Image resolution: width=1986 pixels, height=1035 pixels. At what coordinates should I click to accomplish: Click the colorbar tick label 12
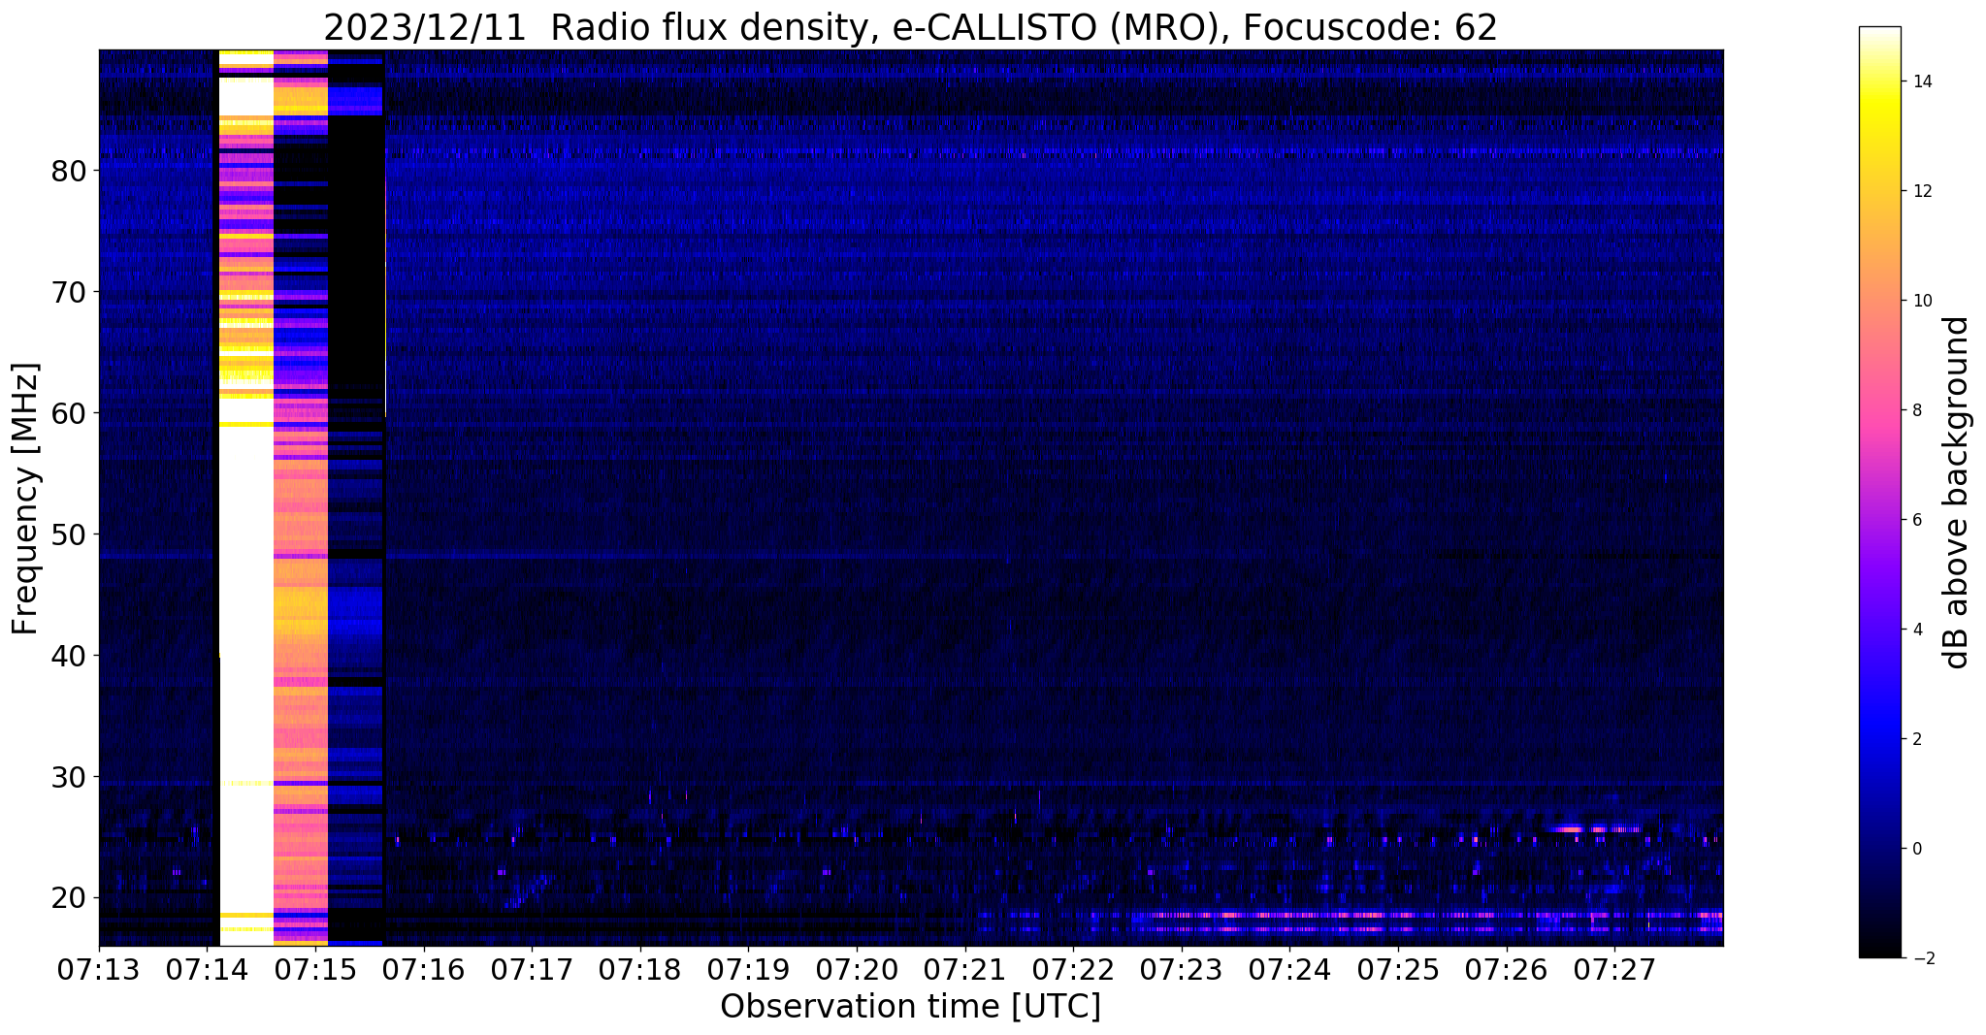click(x=1921, y=191)
